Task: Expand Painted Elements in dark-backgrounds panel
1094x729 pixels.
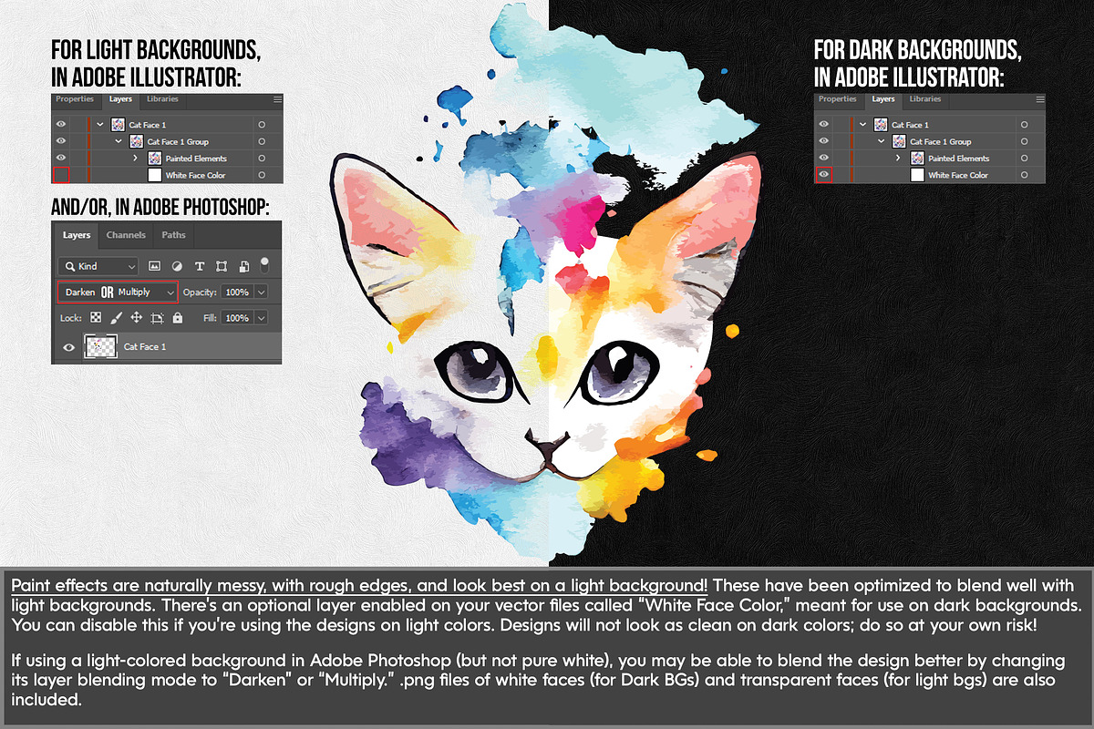Action: click(x=898, y=159)
